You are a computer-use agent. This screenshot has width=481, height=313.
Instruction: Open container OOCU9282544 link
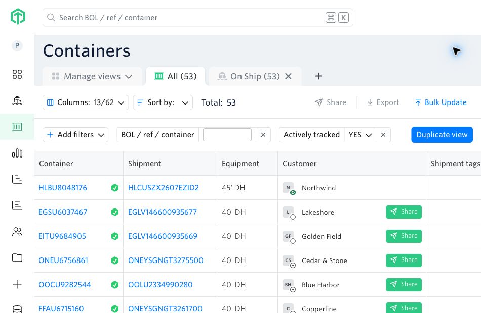(65, 285)
